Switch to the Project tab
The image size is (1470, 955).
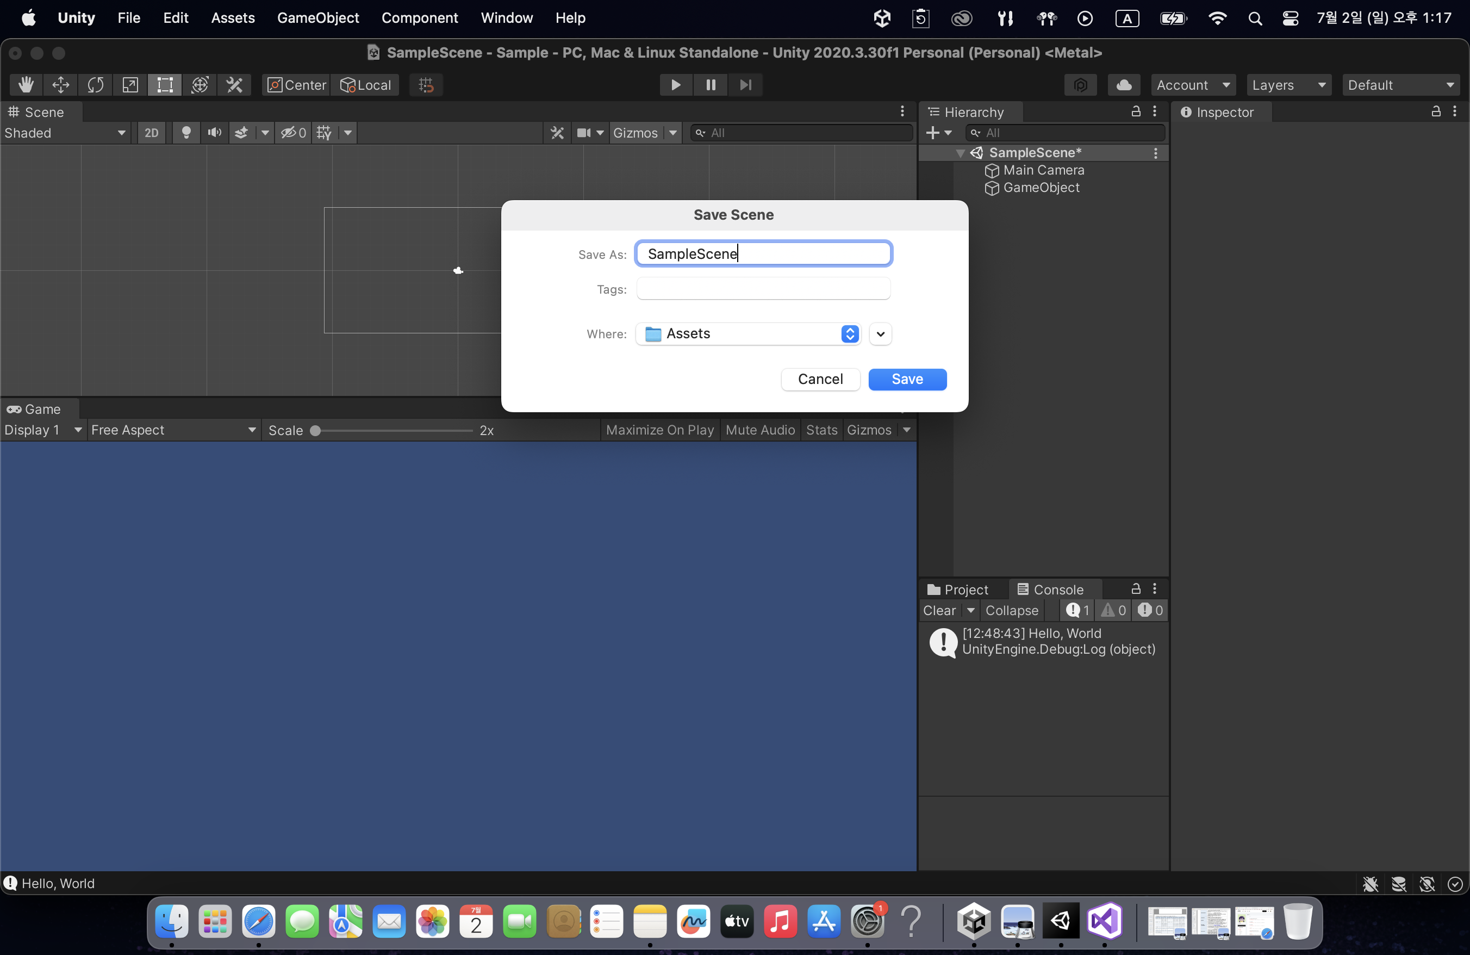958,590
